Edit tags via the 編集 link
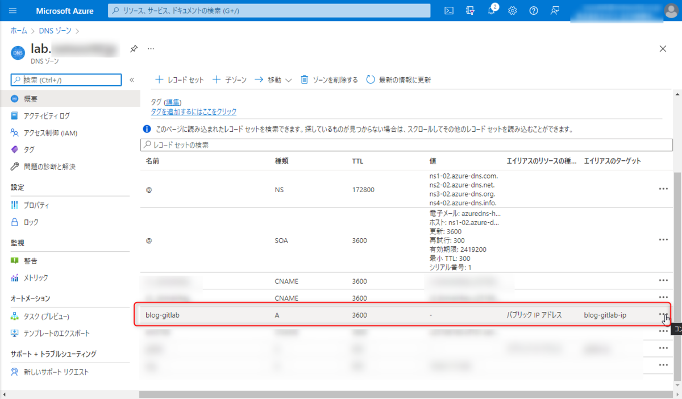The height and width of the screenshot is (399, 682). (x=171, y=102)
